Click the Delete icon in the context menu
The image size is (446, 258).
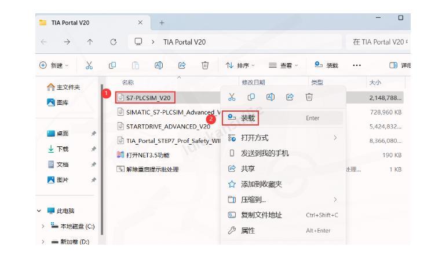(309, 97)
